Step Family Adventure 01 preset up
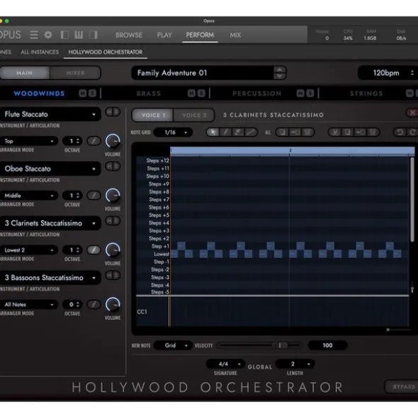The width and height of the screenshot is (418, 418). [279, 69]
